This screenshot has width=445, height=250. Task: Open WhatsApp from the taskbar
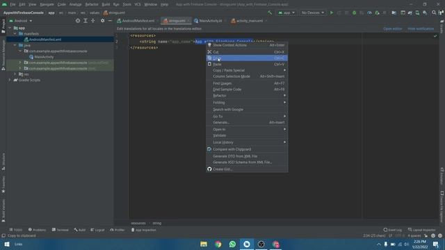(232, 244)
